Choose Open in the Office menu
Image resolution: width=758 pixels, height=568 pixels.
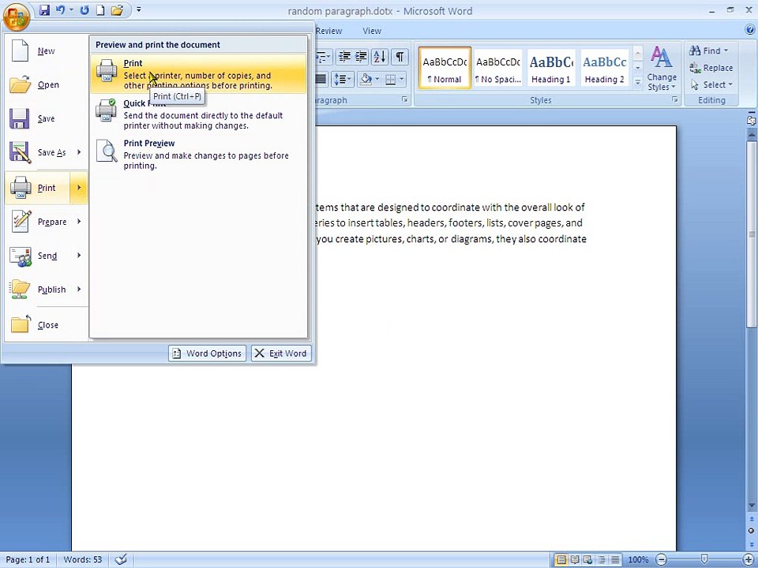click(46, 84)
